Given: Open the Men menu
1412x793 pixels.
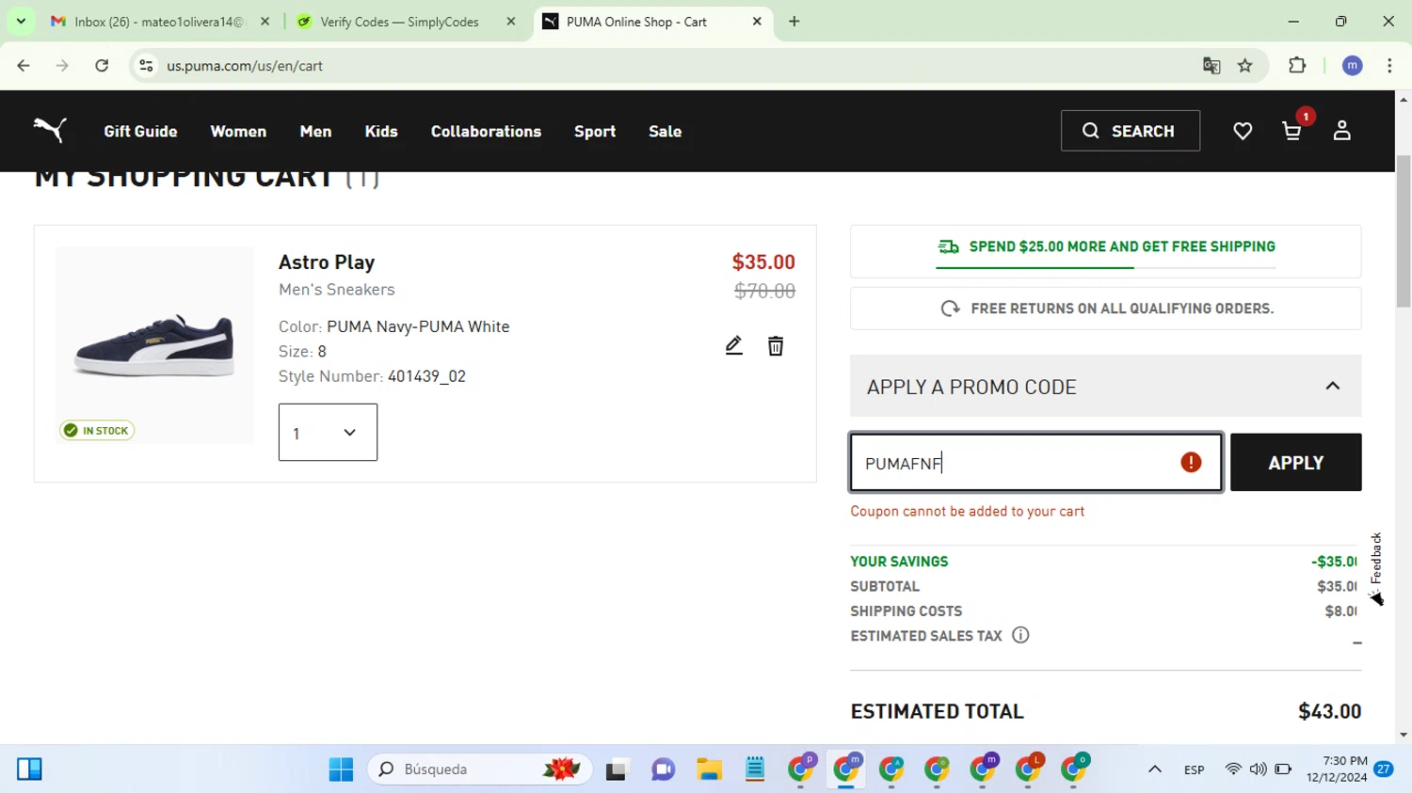Looking at the screenshot, I should pos(315,132).
